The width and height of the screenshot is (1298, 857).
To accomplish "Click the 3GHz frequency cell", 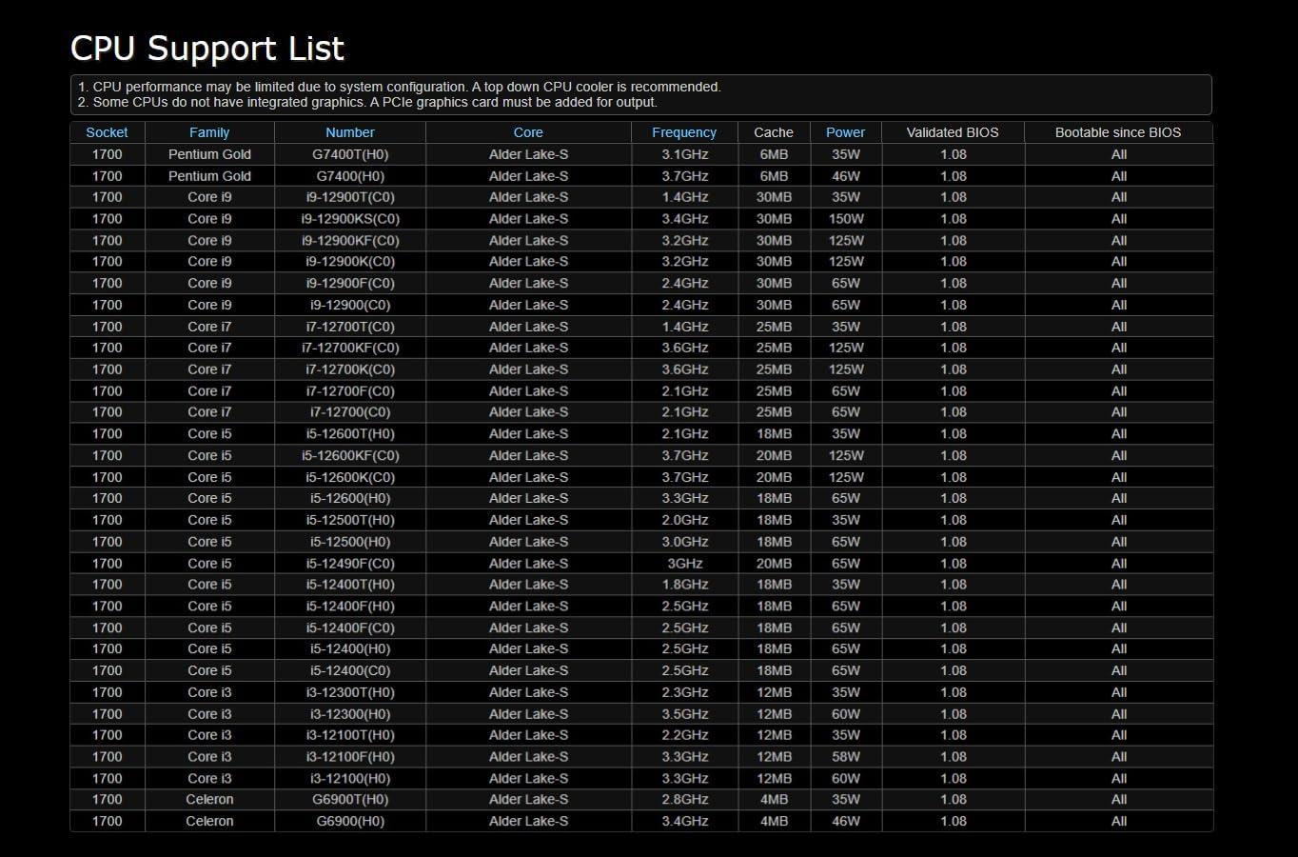I will click(685, 564).
